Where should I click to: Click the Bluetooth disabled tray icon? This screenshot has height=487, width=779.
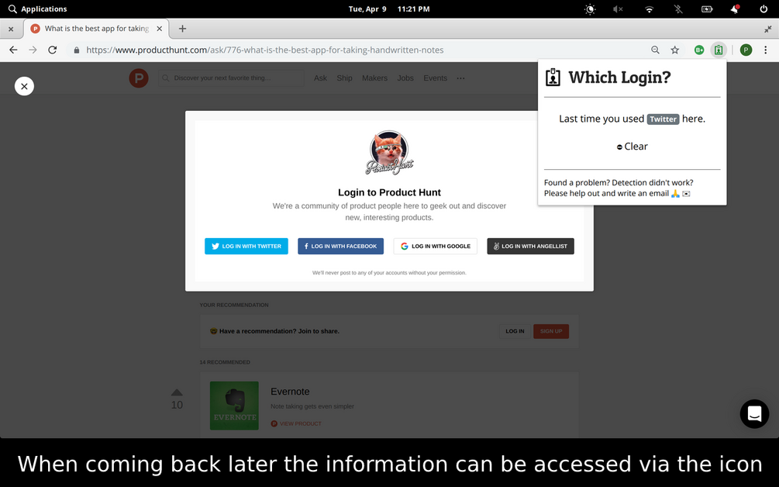pos(677,9)
